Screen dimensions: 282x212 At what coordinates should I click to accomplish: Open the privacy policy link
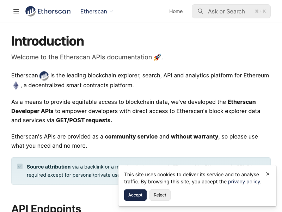(244, 182)
